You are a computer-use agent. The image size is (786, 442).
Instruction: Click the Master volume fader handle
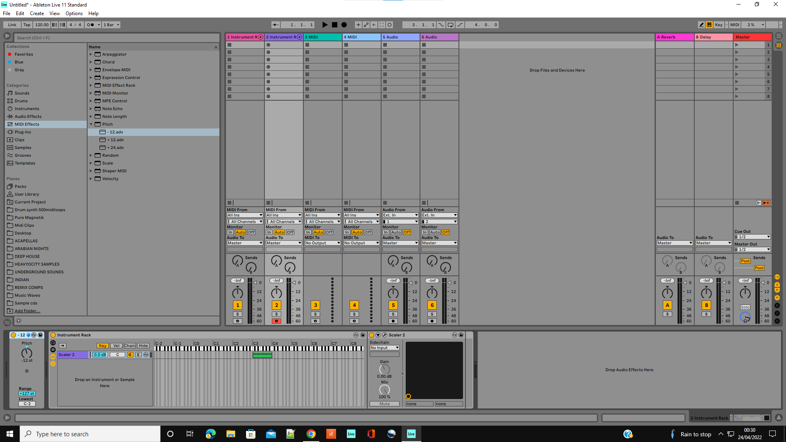pos(762,282)
